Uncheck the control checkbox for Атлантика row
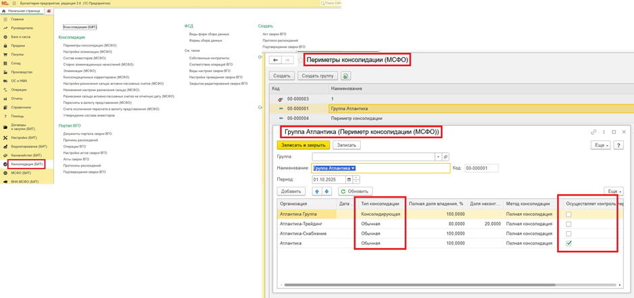 pos(570,243)
